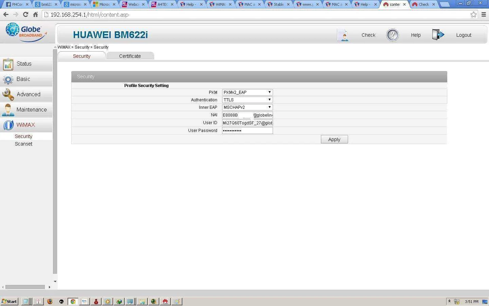Switch to Chrome taskbar button
This screenshot has width=489, height=306.
click(x=73, y=302)
